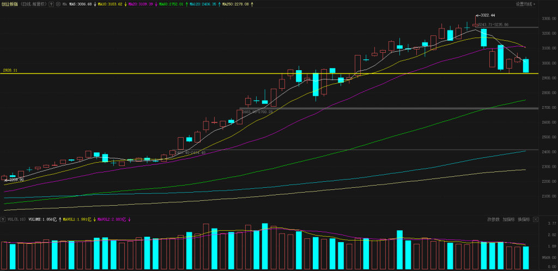The width and height of the screenshot is (558, 271).
Task: Click the 改参数 button
Action: tap(493, 220)
